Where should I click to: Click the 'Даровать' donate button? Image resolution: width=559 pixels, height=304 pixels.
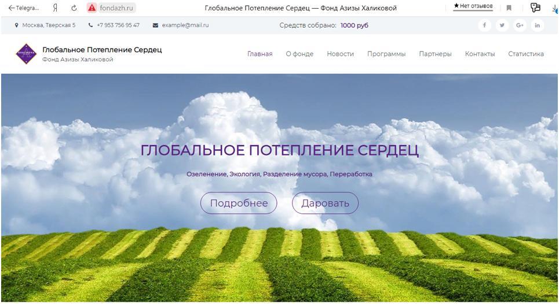pyautogui.click(x=325, y=203)
